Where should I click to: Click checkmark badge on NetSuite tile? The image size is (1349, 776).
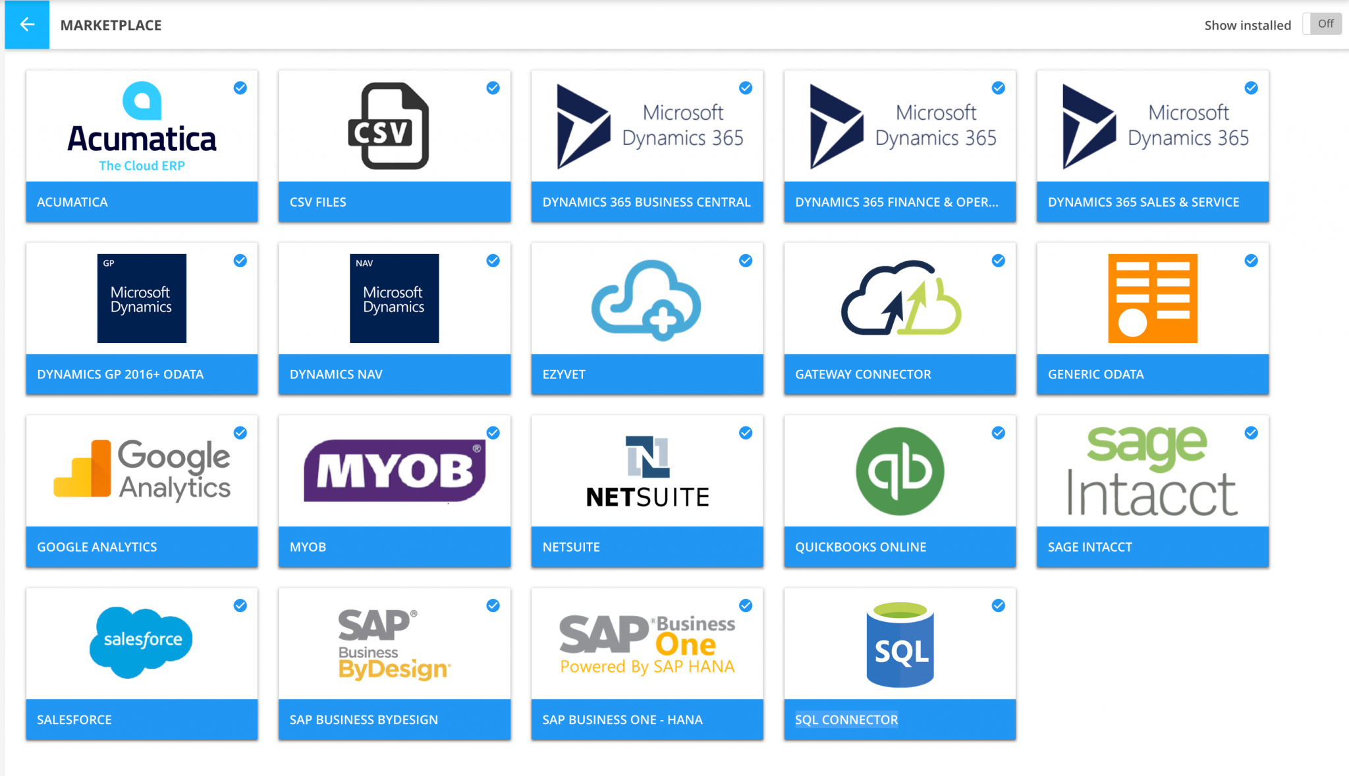point(746,432)
